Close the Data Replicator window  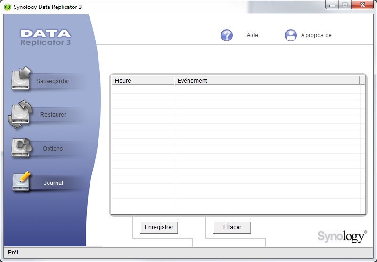click(x=362, y=5)
